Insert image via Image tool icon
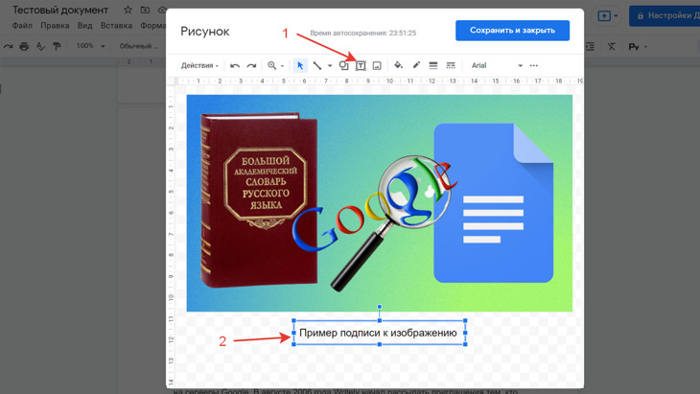The image size is (700, 394). (x=377, y=66)
